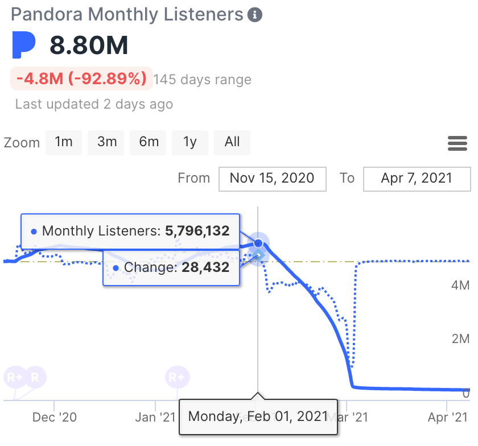This screenshot has height=446, width=478.
Task: Click the Monthly Listeners 5,796,132 tooltip
Action: click(x=130, y=231)
